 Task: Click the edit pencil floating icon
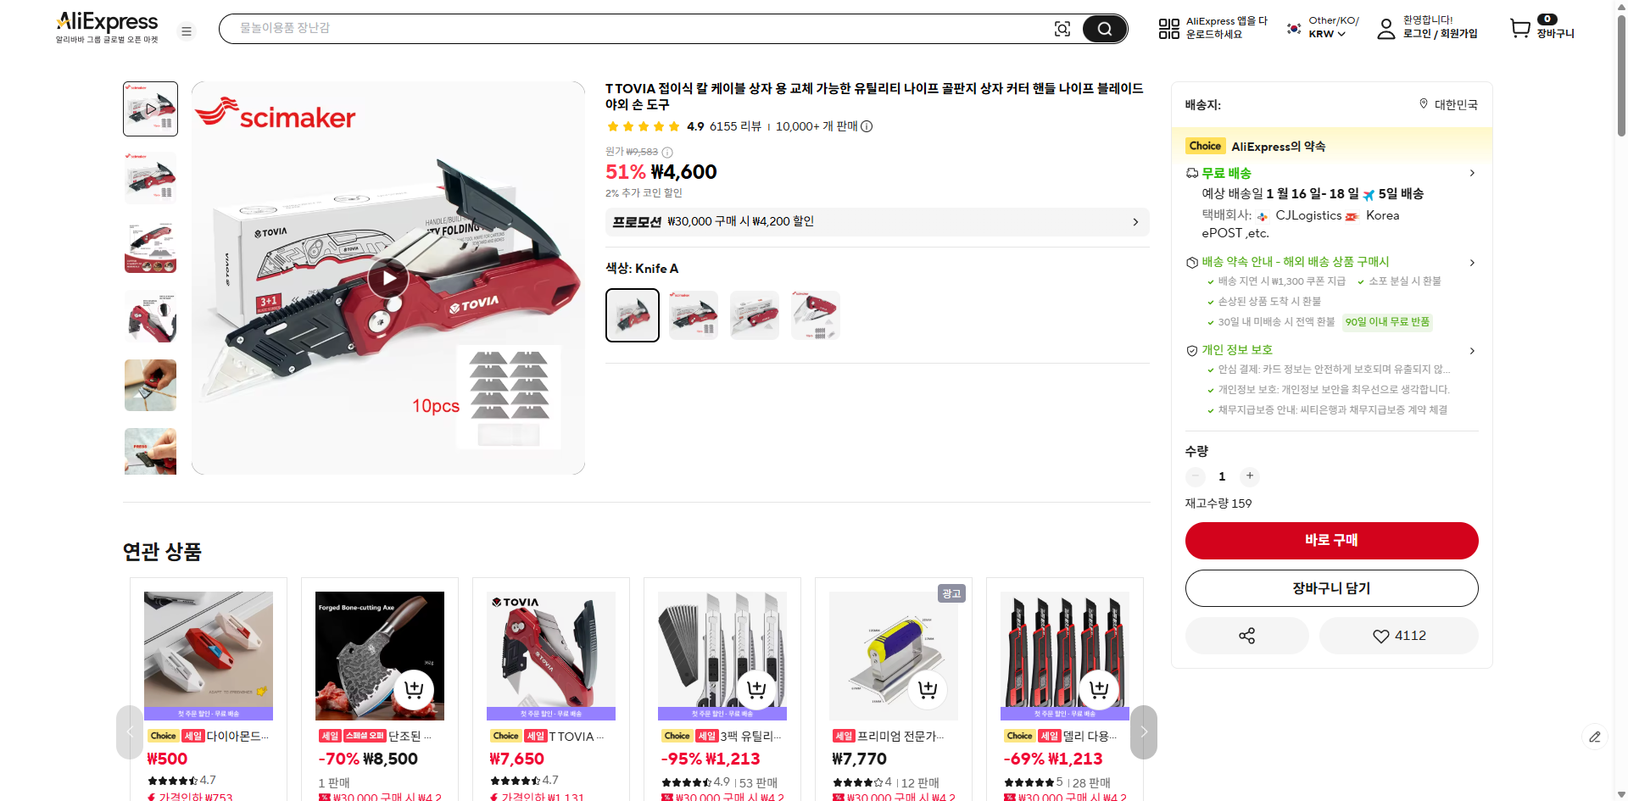1594,737
